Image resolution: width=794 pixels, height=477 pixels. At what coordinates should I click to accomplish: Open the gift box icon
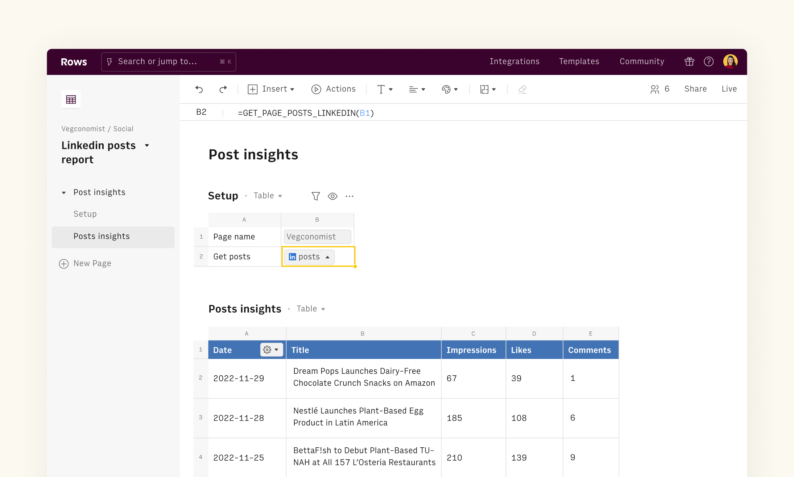click(689, 62)
